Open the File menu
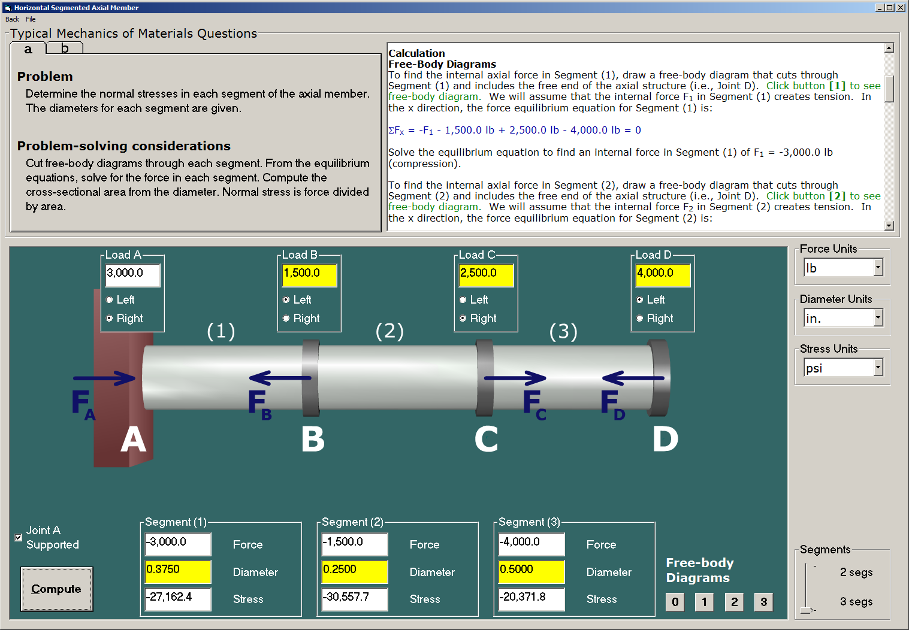 pos(31,19)
